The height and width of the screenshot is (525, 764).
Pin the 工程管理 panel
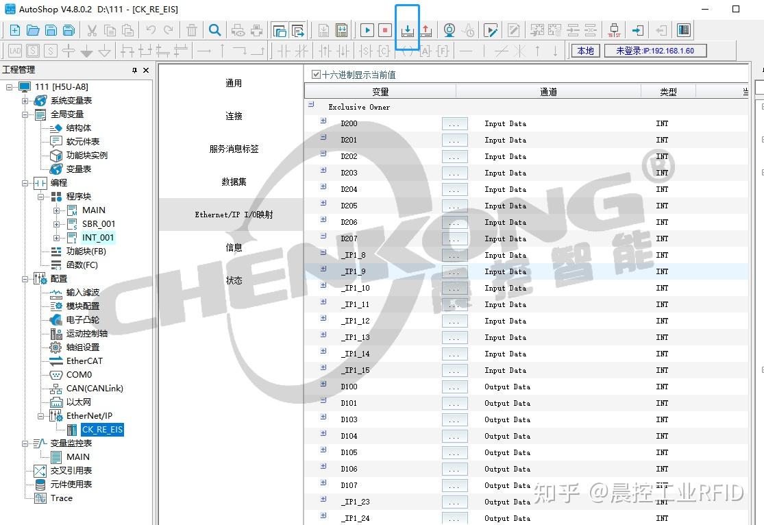tap(134, 70)
